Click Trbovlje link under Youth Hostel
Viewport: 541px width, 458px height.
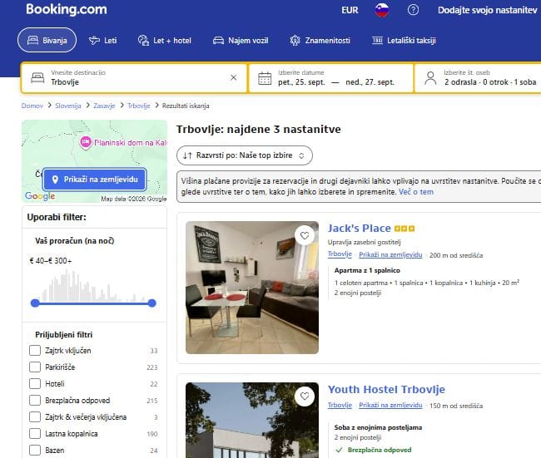(x=340, y=405)
